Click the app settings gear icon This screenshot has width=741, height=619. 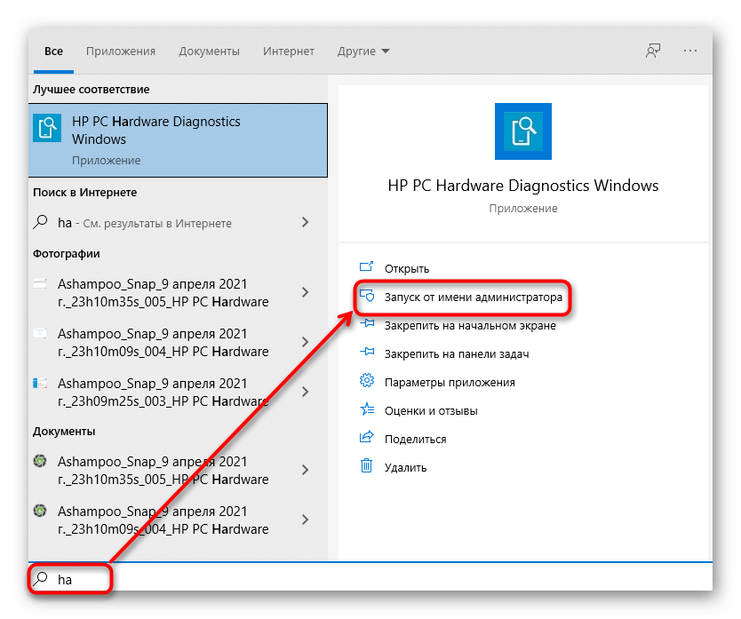[366, 382]
